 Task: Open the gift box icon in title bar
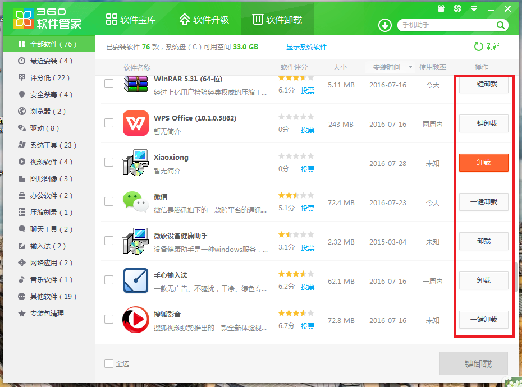(441, 8)
